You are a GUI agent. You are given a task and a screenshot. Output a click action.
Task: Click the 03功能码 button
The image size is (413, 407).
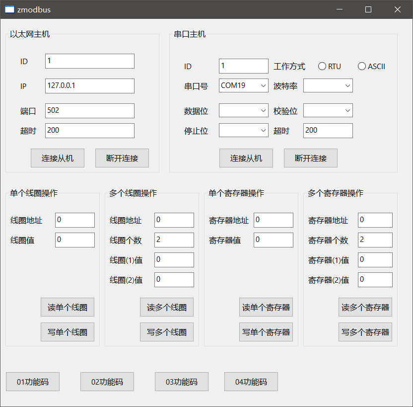[182, 382]
